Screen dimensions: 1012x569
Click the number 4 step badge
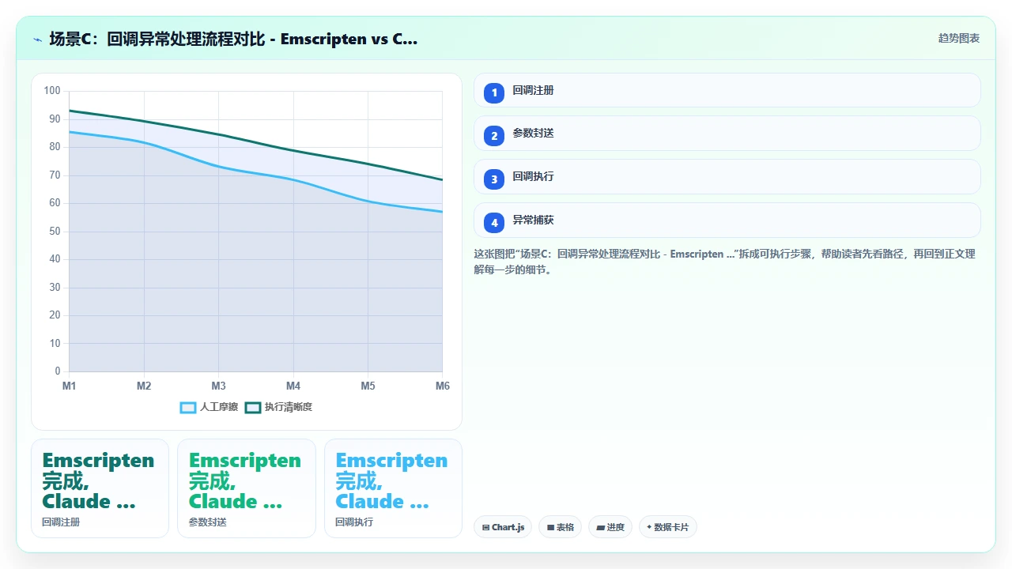[494, 223]
